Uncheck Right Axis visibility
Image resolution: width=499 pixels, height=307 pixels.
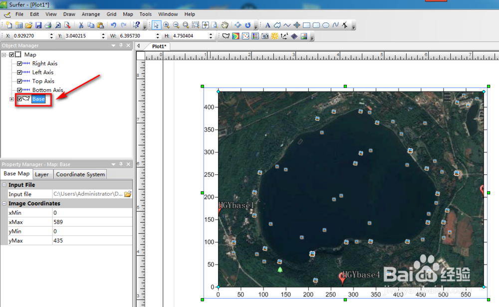click(19, 64)
